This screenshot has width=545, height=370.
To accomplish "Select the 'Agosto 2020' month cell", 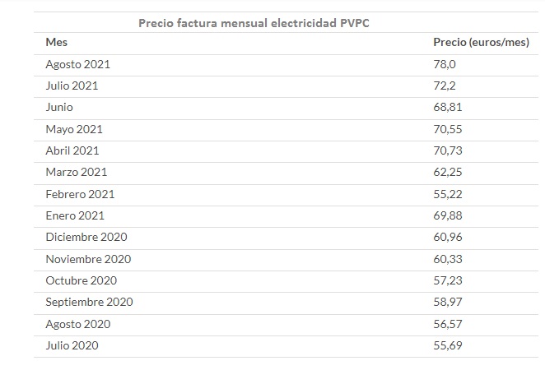I will (78, 324).
